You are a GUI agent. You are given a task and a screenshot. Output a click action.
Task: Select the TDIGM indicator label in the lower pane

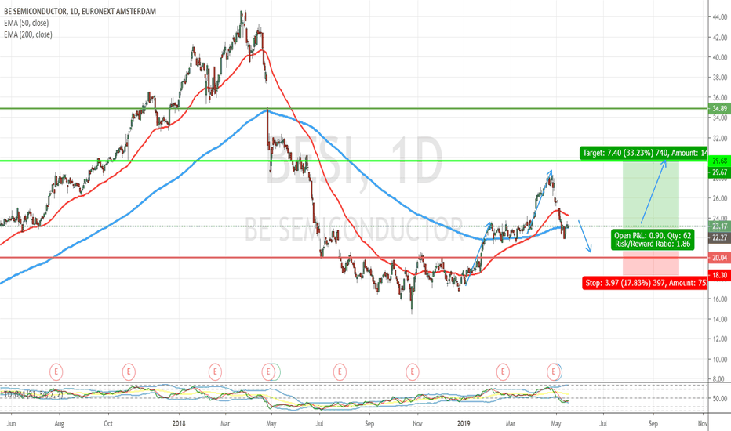(33, 394)
